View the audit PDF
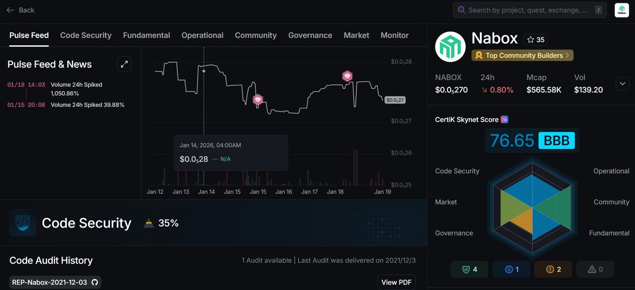 pos(396,282)
